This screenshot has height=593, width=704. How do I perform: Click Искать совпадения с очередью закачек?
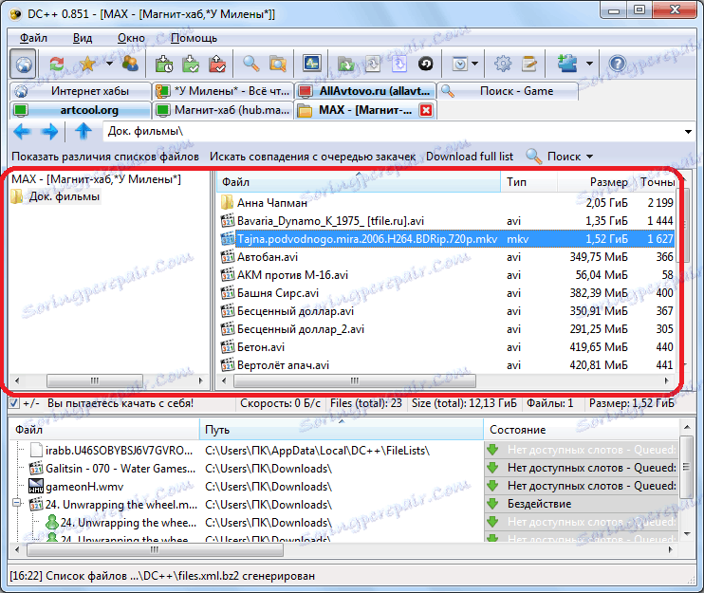312,157
